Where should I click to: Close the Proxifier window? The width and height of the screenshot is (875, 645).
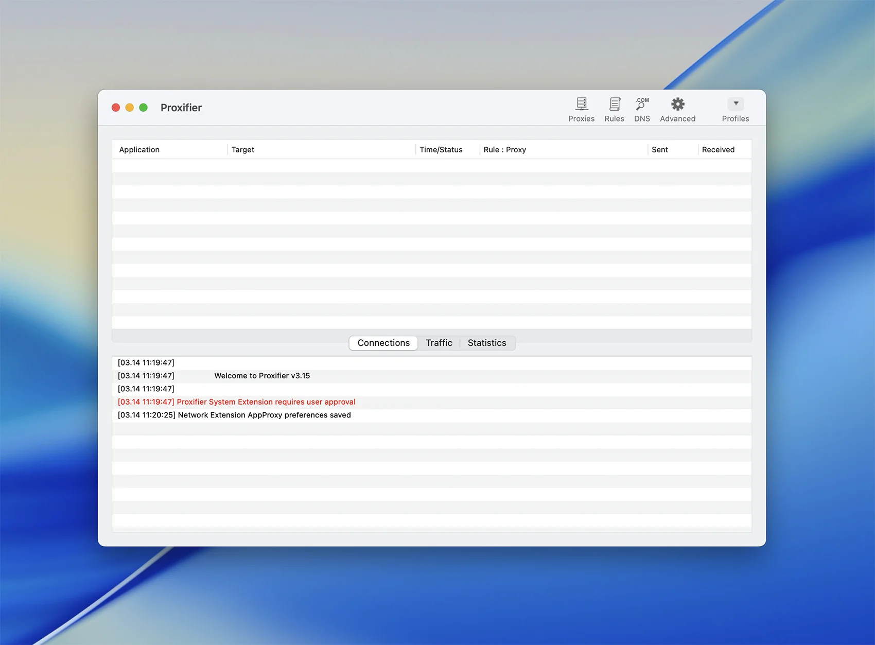pos(116,108)
